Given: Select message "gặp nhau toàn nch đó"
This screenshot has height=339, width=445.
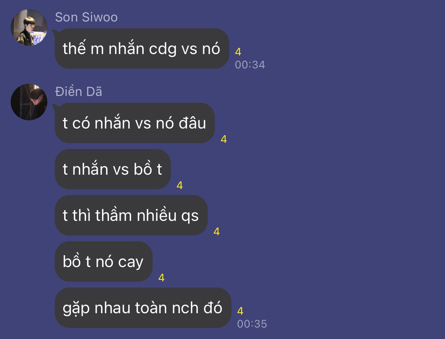Looking at the screenshot, I should (143, 307).
